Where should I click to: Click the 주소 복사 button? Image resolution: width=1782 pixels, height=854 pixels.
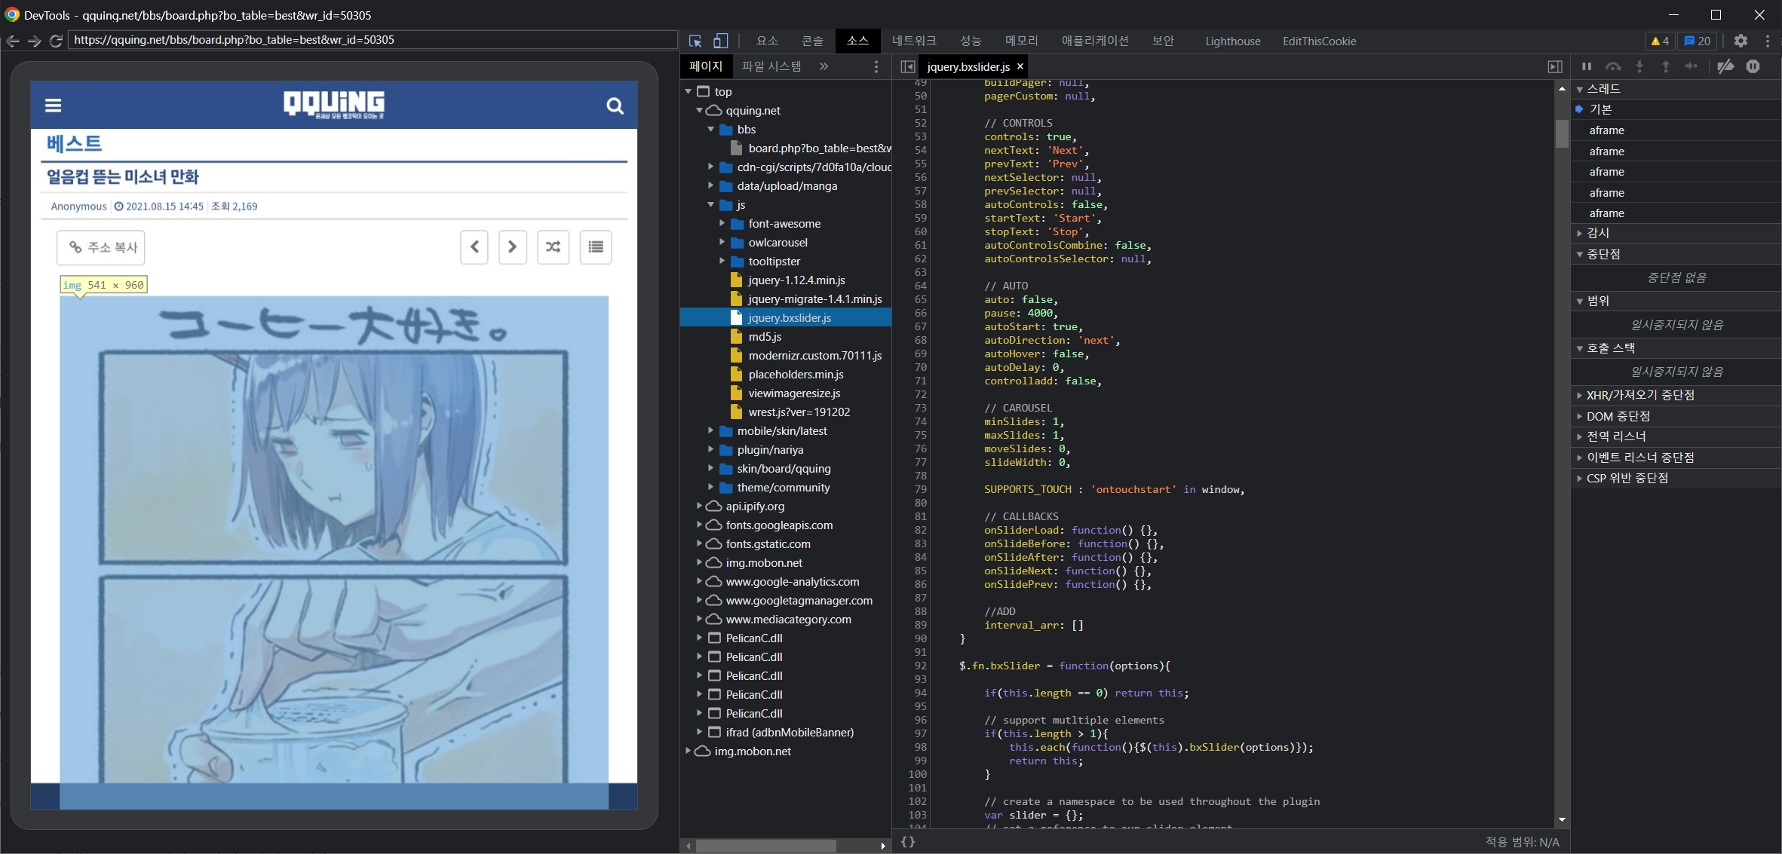pos(101,247)
